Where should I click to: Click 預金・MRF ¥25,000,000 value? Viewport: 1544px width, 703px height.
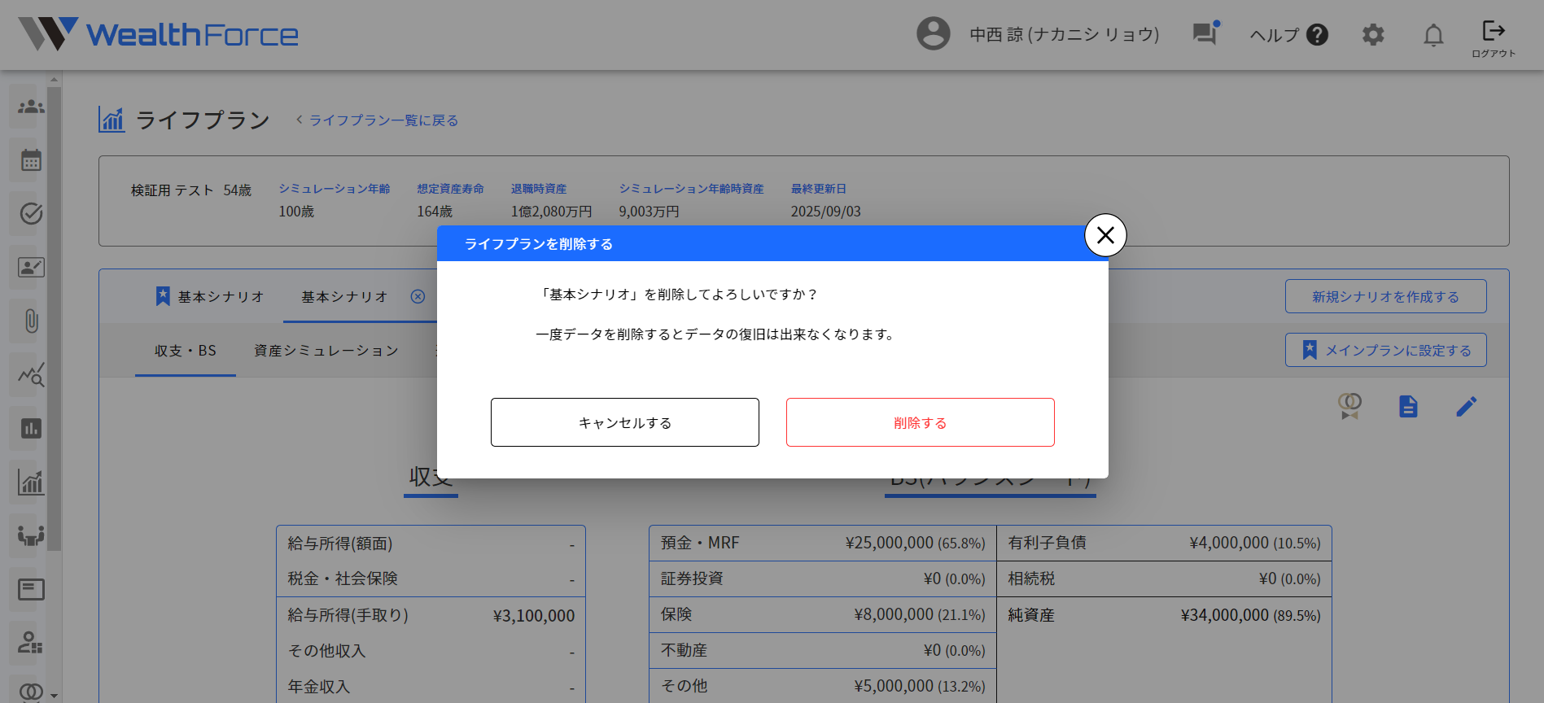(x=916, y=543)
